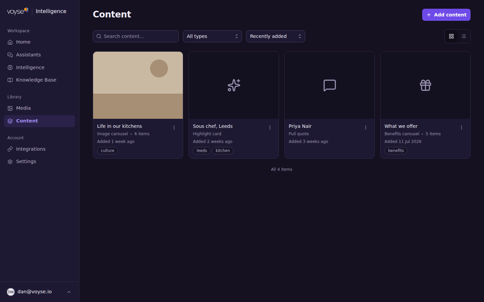
Task: Open options menu for Priya Nair
Action: click(366, 128)
